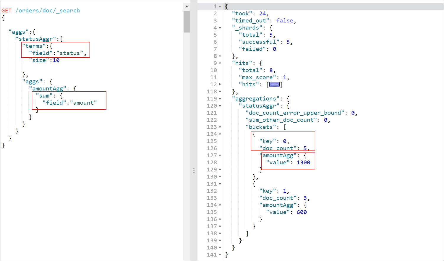
Task: Click the "sum" key in the request
Action: click(44, 96)
